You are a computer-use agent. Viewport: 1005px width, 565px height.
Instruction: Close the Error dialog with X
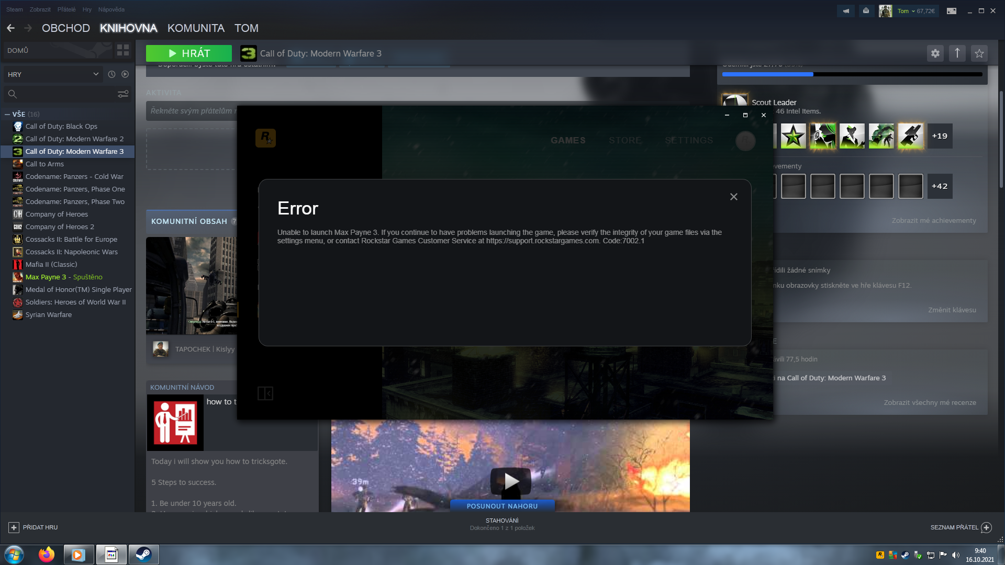pyautogui.click(x=733, y=197)
